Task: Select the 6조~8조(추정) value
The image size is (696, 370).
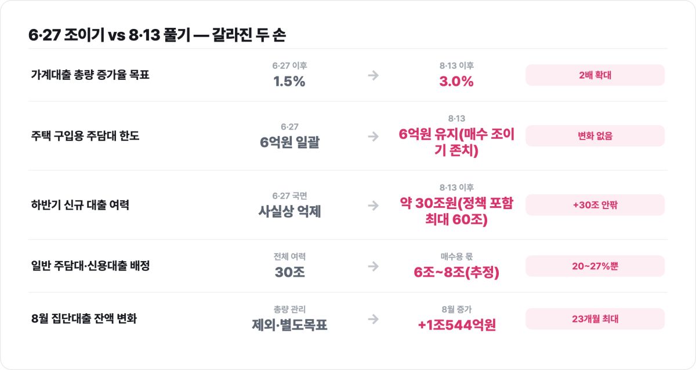Action: [456, 273]
